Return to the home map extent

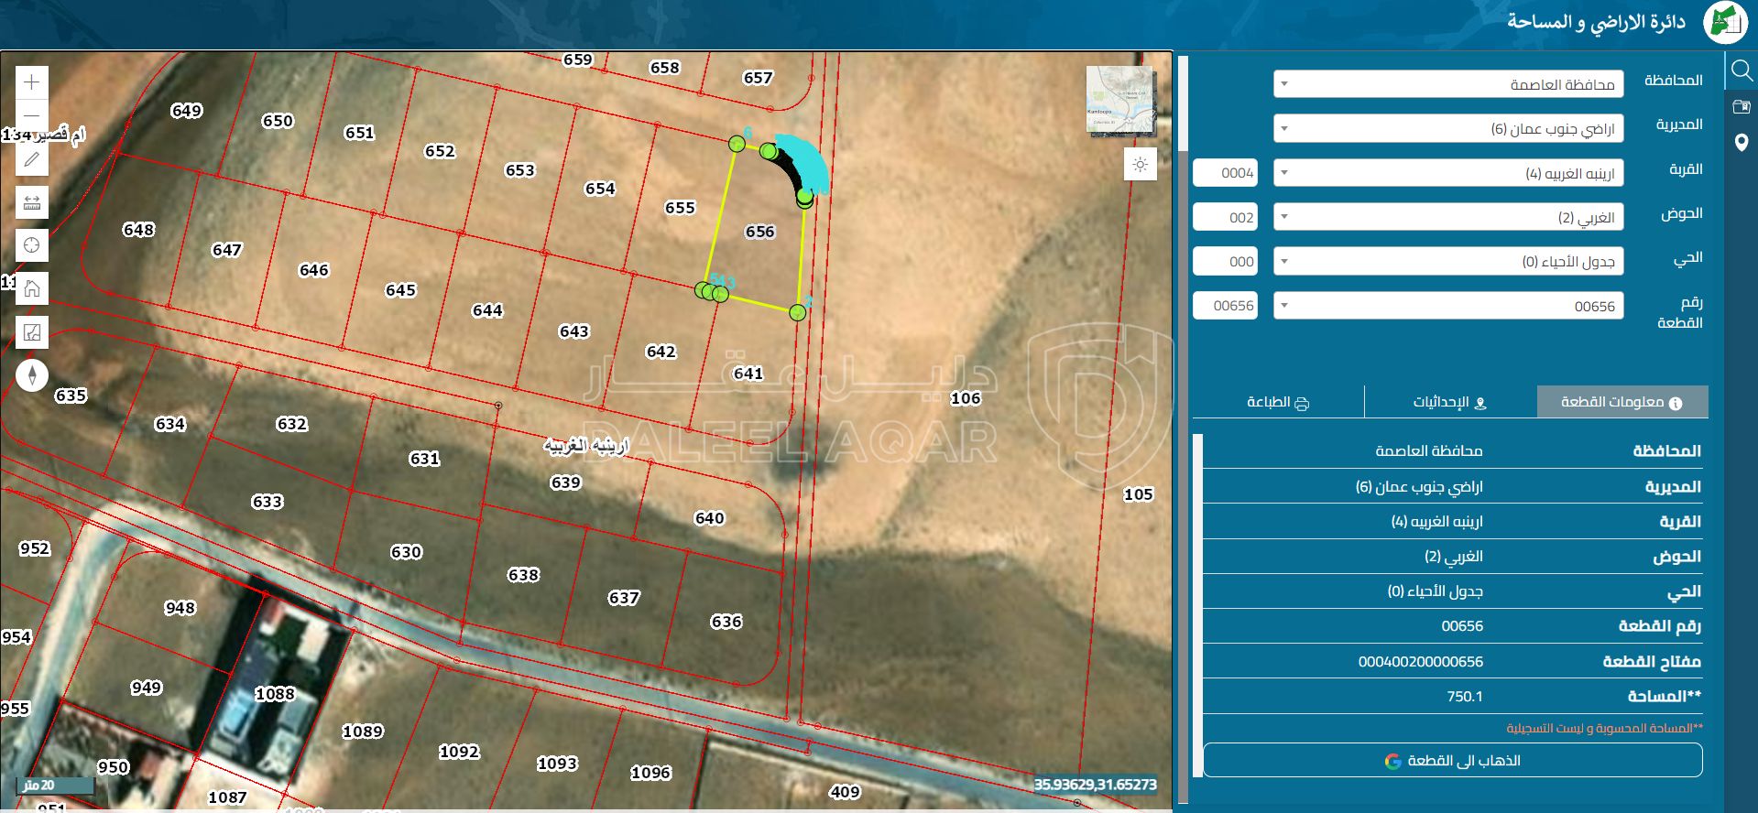point(32,289)
